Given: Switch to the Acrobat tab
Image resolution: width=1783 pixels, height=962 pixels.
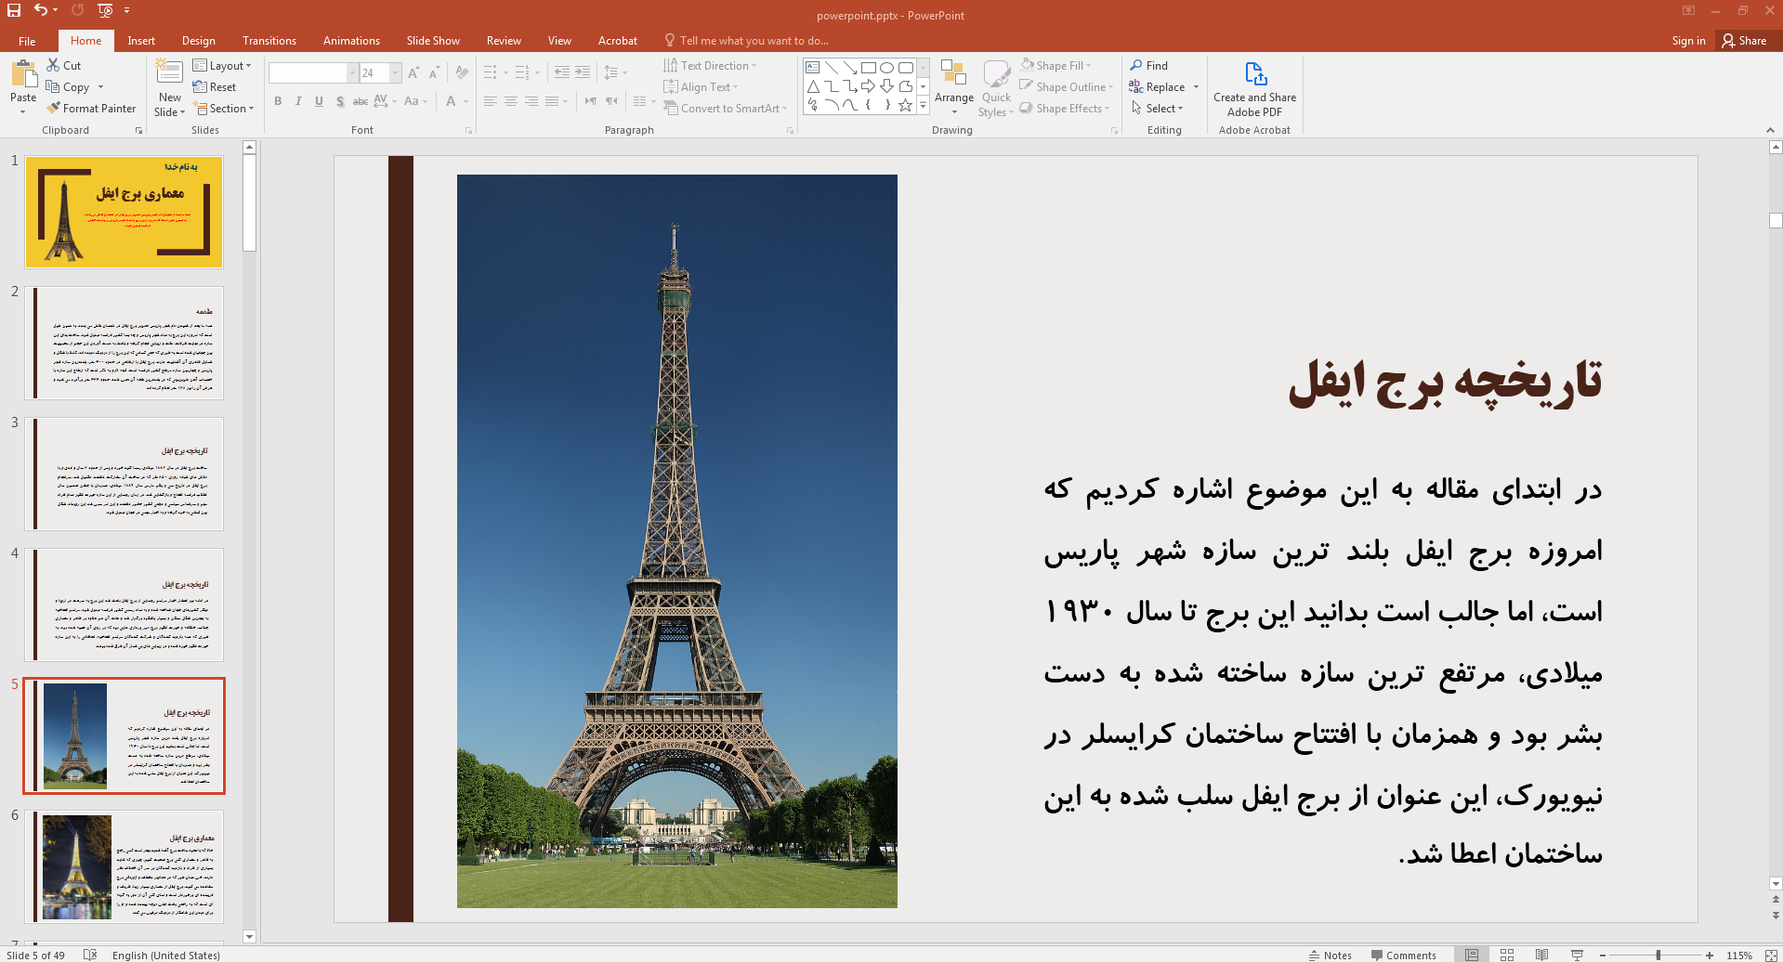Looking at the screenshot, I should (617, 40).
